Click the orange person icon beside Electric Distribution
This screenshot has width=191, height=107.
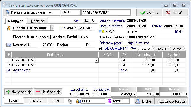(9, 28)
